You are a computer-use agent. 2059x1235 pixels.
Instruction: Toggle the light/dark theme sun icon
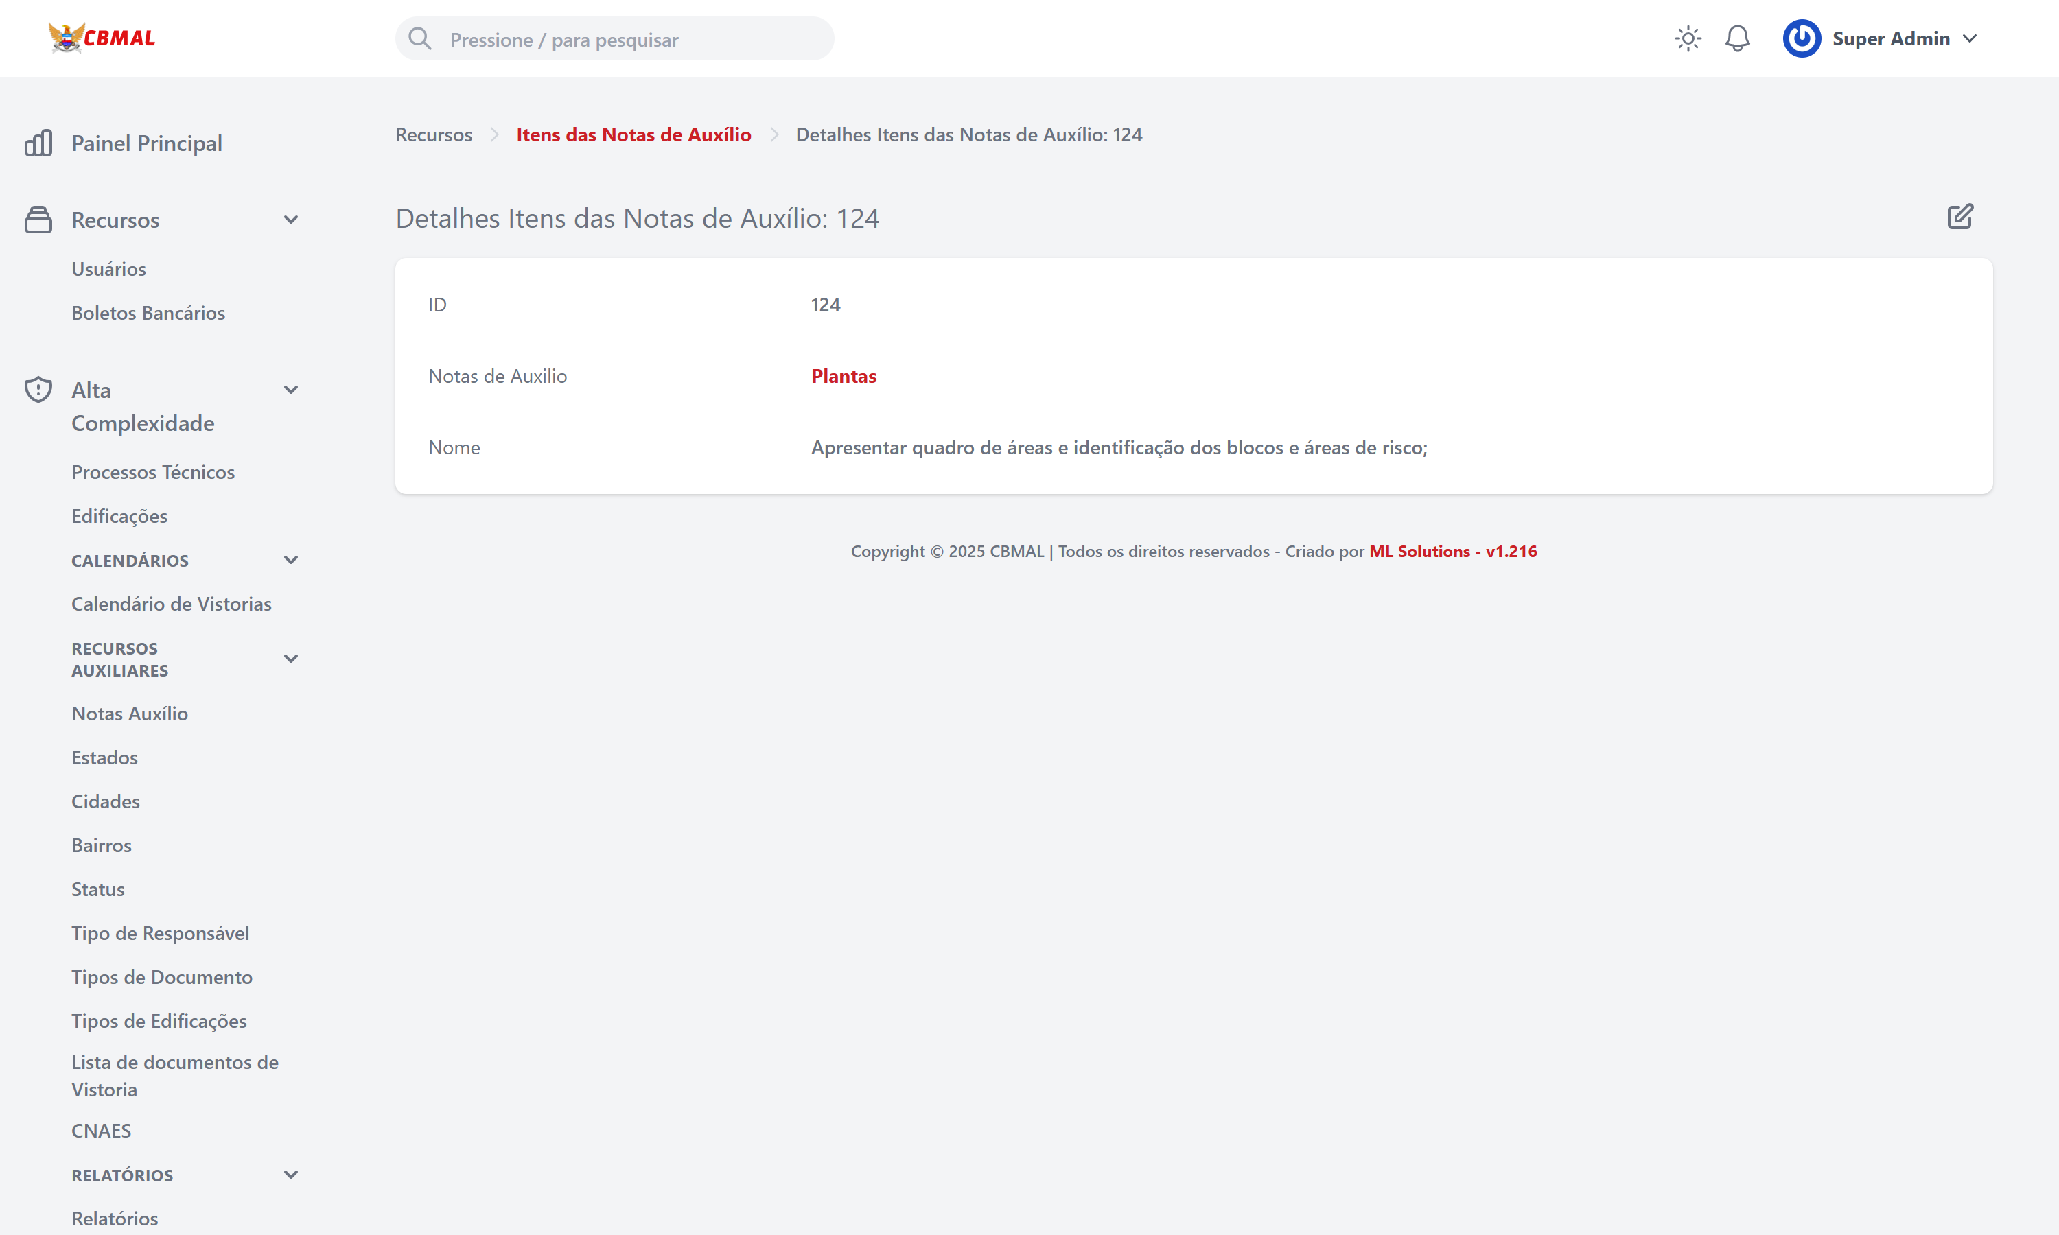1687,39
